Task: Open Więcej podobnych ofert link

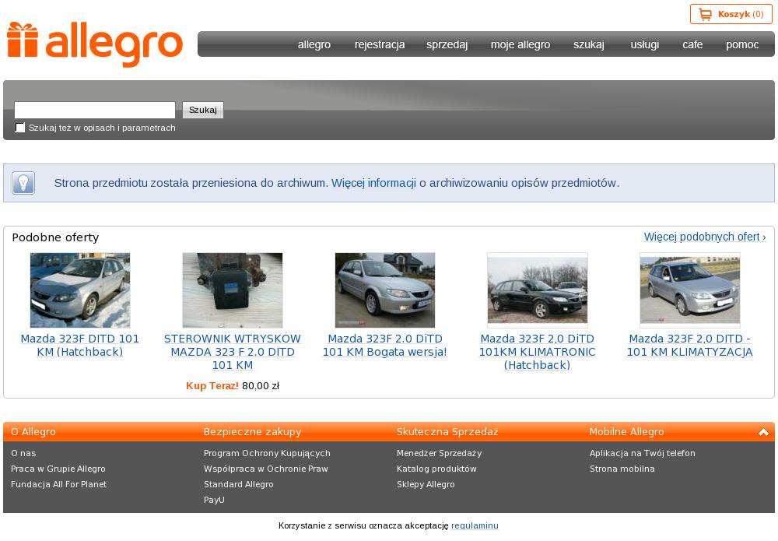Action: click(705, 237)
